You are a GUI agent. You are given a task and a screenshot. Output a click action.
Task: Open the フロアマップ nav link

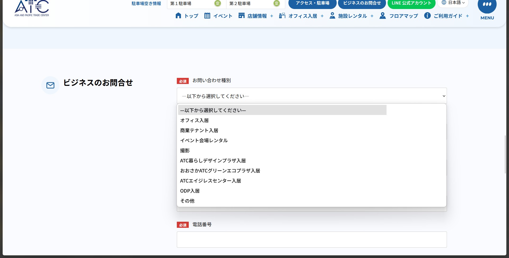[403, 16]
